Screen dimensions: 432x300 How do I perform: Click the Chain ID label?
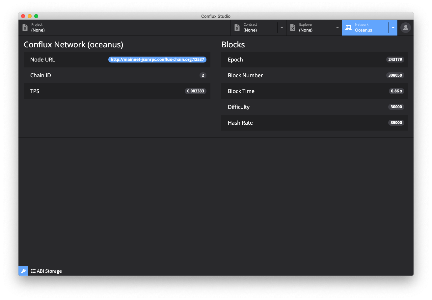[40, 75]
